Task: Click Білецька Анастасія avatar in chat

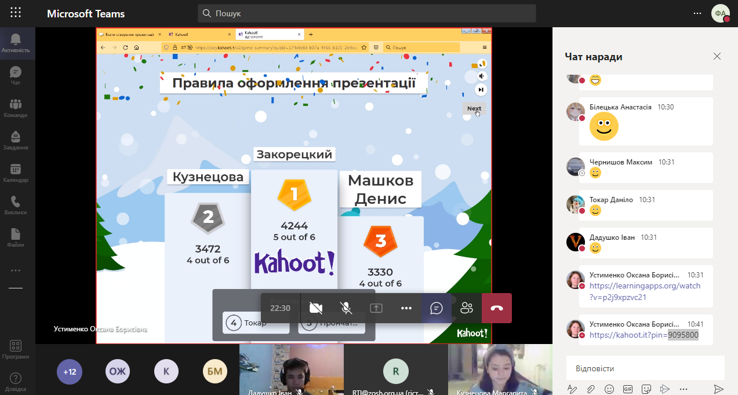Action: pyautogui.click(x=575, y=112)
